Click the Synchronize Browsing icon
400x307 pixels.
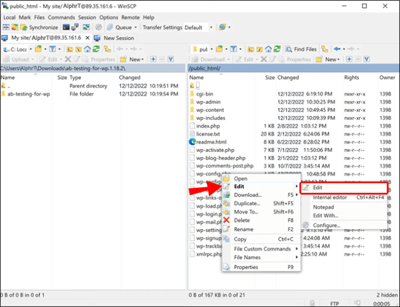coord(14,27)
